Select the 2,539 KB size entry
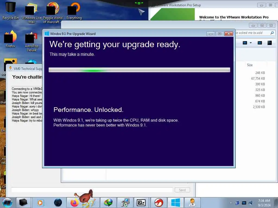The image size is (278, 208). click(259, 107)
